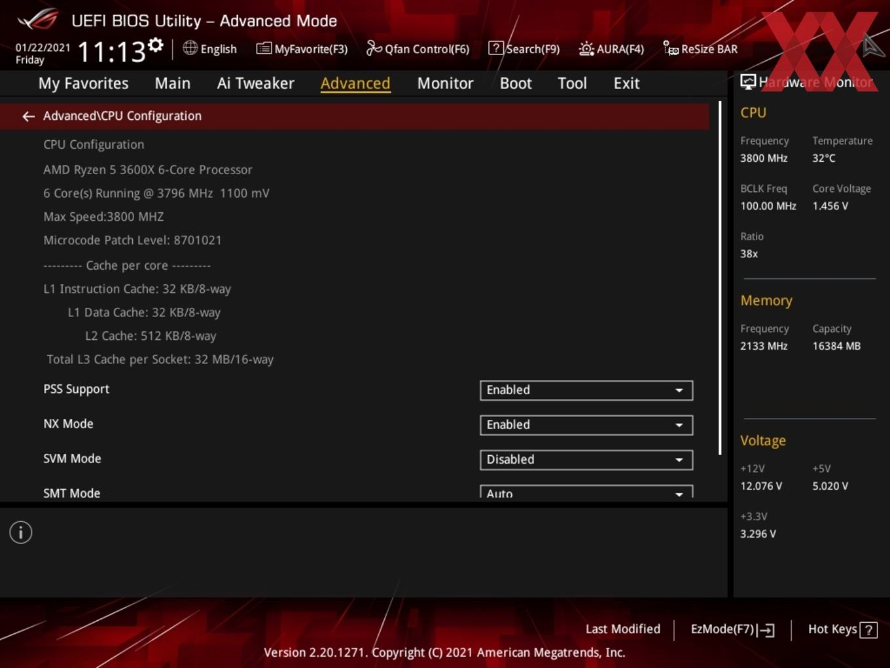The height and width of the screenshot is (668, 890).
Task: Open the NX Mode dropdown
Action: (586, 425)
